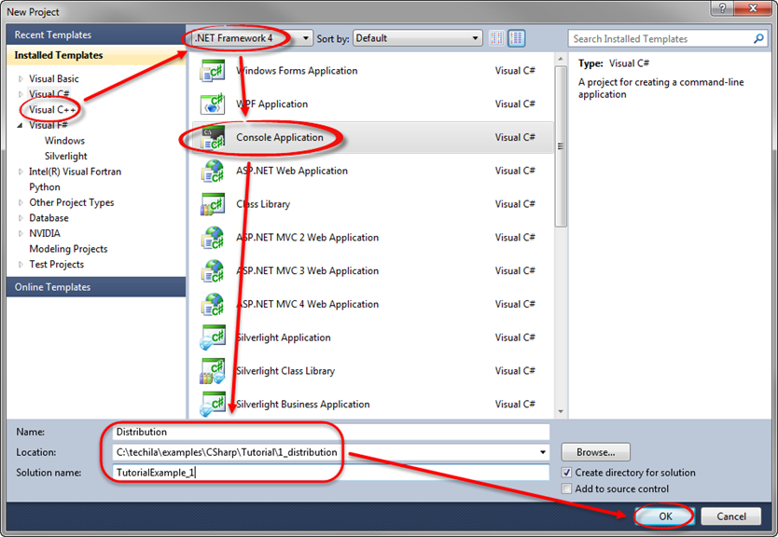Switch to medium icons view
The width and height of the screenshot is (778, 537).
coord(516,38)
